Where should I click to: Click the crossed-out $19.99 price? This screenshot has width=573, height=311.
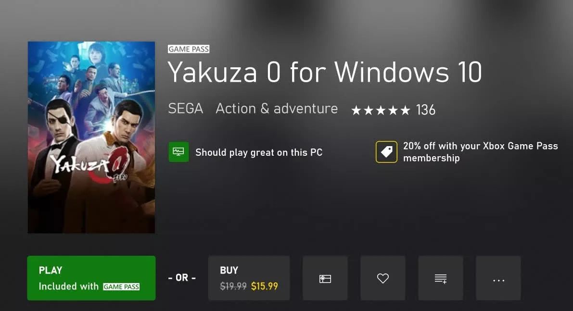[x=233, y=286]
